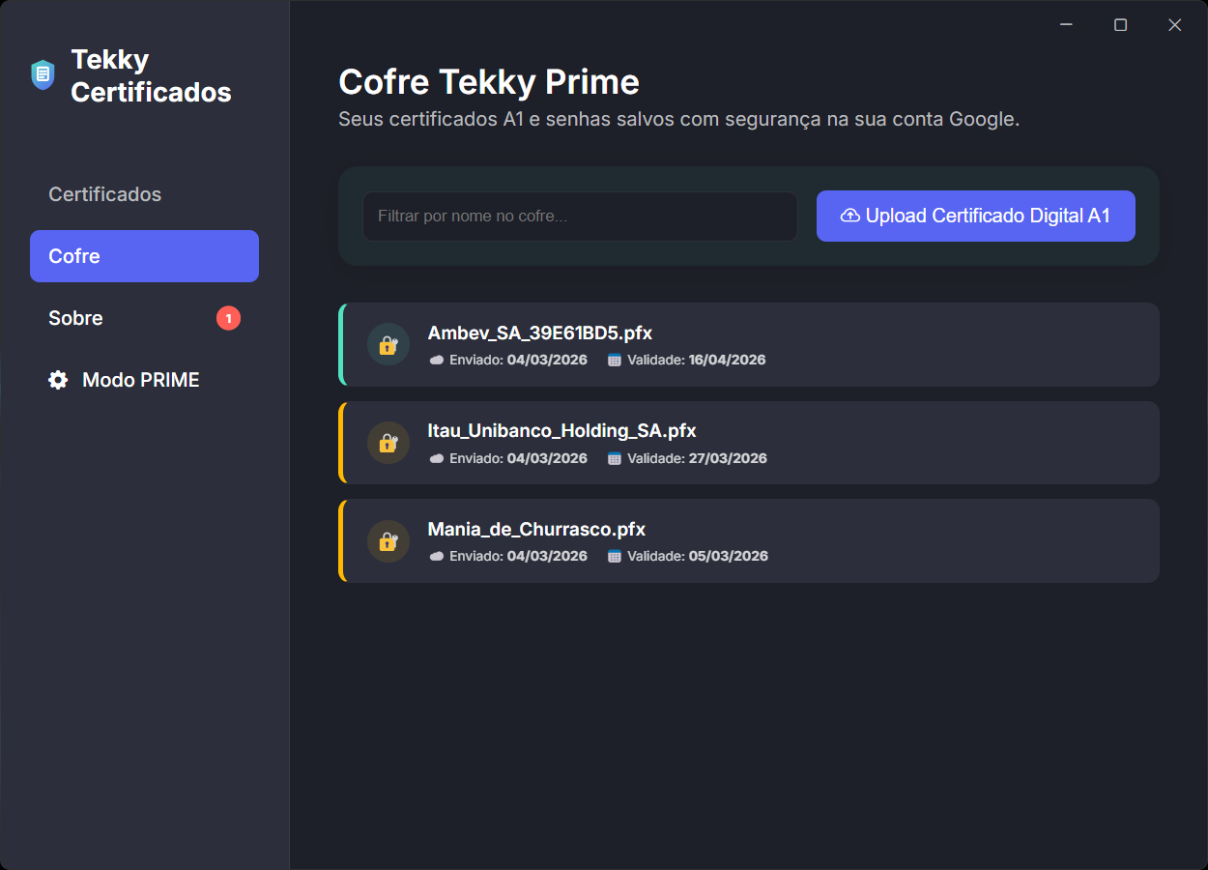Select the Cofre sidebar item
This screenshot has height=870, width=1208.
[x=144, y=256]
